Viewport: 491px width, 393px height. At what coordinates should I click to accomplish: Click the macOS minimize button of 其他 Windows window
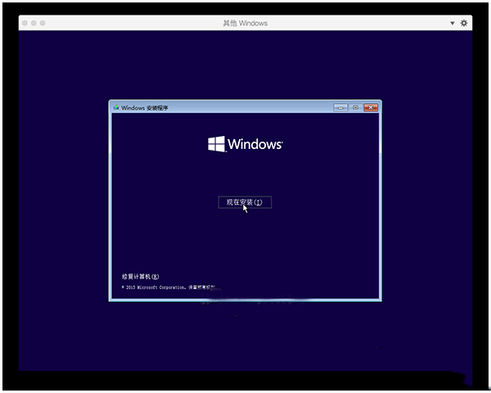click(34, 23)
